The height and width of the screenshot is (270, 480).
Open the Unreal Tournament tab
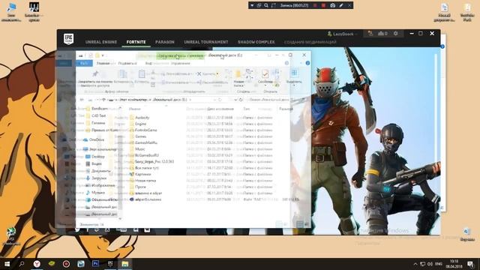pos(206,42)
